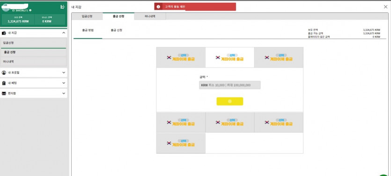Click the 보유 잔액 balance box in the green header
Screen dimensions: 391x176
point(18,20)
